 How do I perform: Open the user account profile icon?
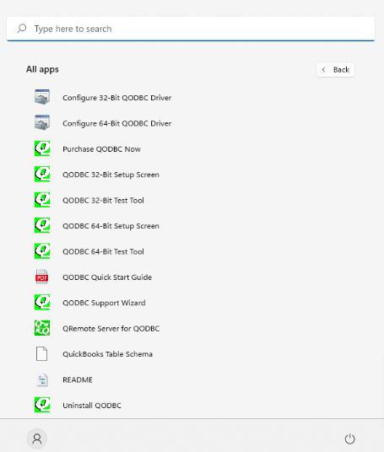click(37, 439)
